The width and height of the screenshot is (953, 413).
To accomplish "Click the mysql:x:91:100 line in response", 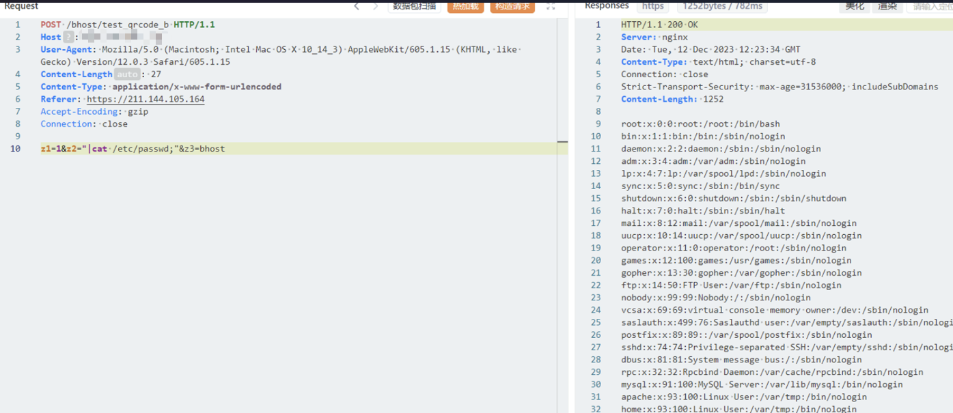I will tap(762, 384).
